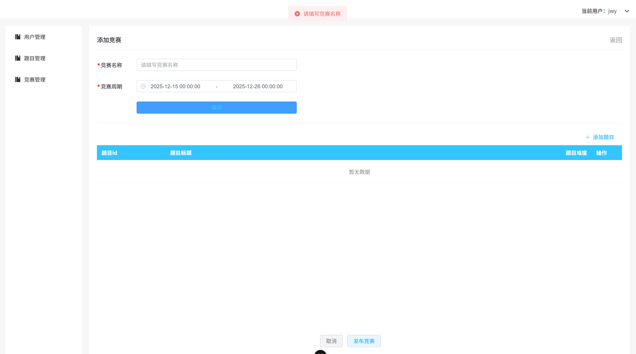Click the 竞赛名称 input field
This screenshot has width=636, height=354.
(216, 65)
